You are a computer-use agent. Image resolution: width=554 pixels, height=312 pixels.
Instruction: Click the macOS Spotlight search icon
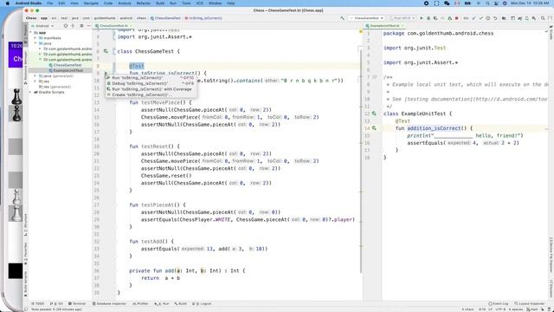click(x=487, y=3)
